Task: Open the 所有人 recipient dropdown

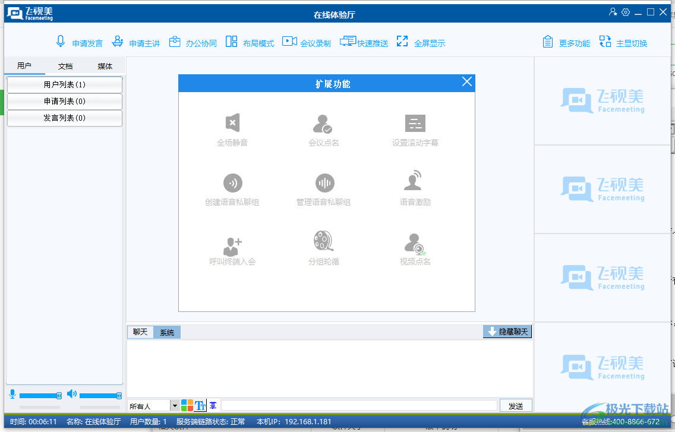Action: [x=175, y=406]
